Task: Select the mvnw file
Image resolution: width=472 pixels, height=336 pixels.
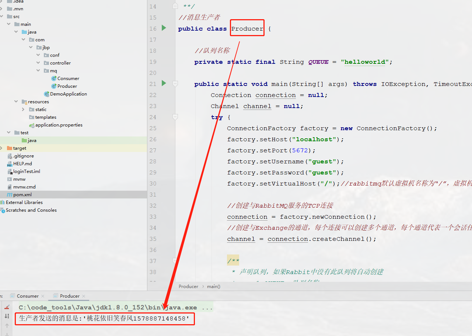Action: coord(20,179)
